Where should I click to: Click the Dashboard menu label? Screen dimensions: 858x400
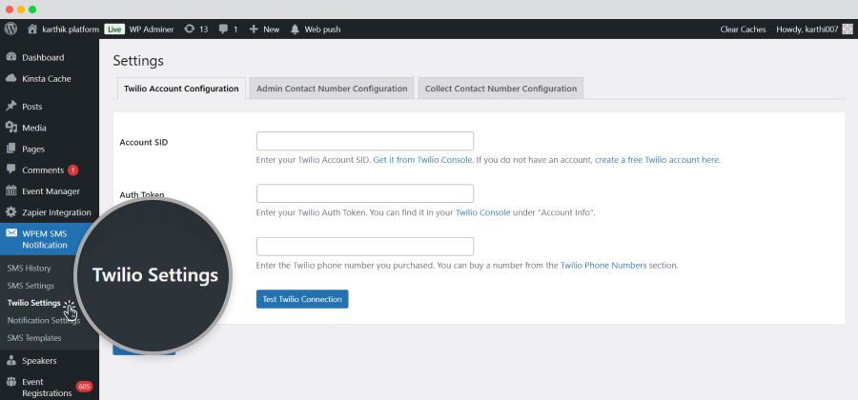pyautogui.click(x=43, y=57)
